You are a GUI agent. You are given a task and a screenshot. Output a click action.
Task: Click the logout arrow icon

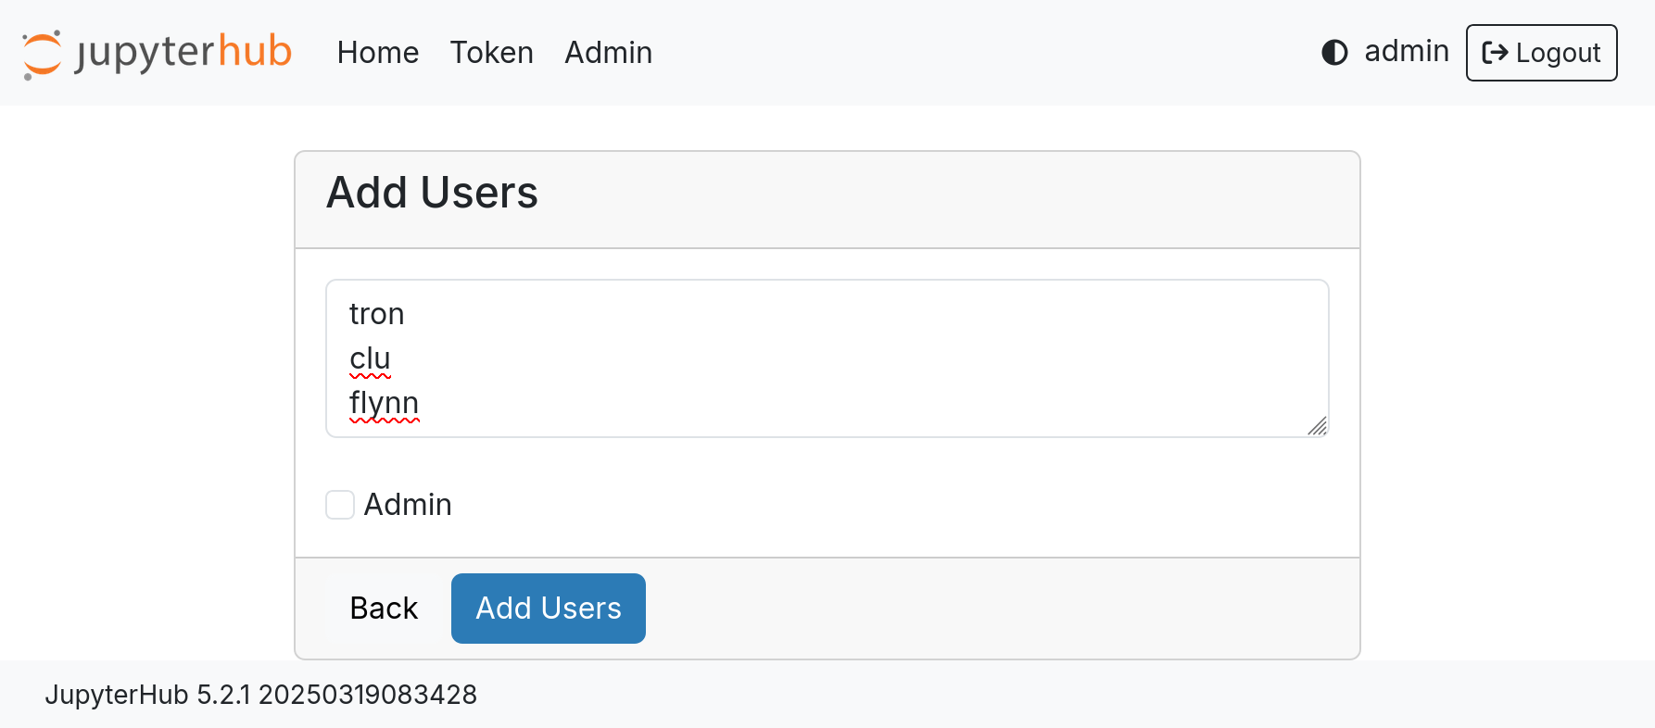[x=1495, y=53]
